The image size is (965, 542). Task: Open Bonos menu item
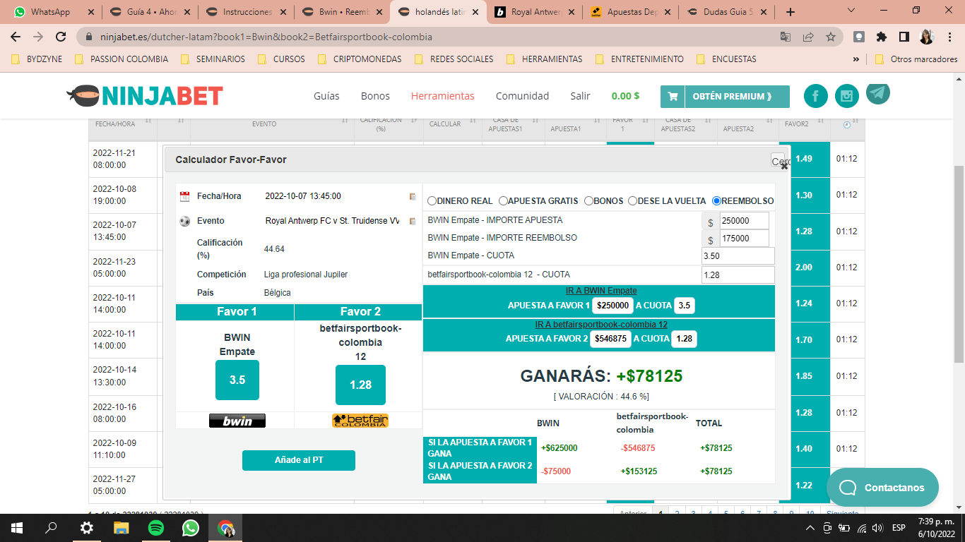tap(375, 96)
